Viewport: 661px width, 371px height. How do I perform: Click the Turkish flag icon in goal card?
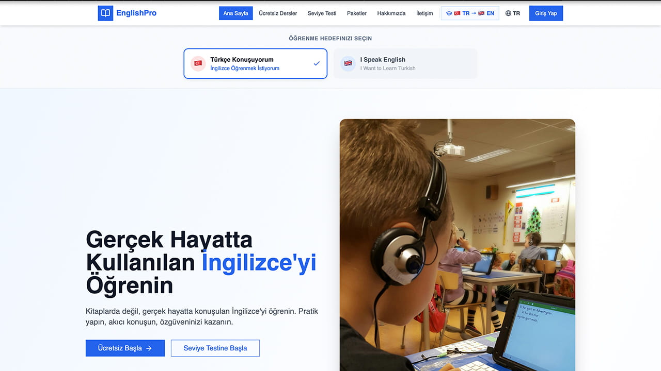(198, 63)
